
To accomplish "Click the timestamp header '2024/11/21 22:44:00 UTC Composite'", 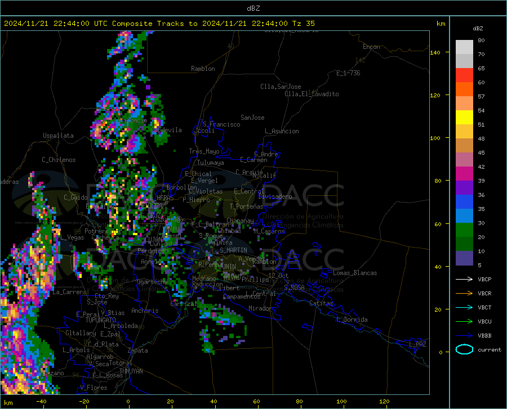I will [x=78, y=24].
